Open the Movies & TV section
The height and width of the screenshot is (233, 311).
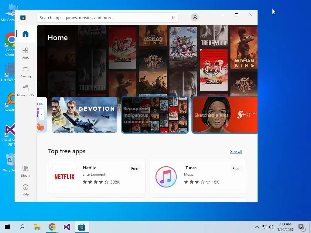(26, 91)
